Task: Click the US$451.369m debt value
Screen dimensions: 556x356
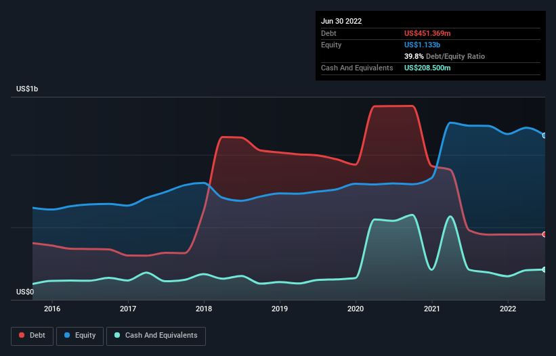Action: click(x=427, y=33)
